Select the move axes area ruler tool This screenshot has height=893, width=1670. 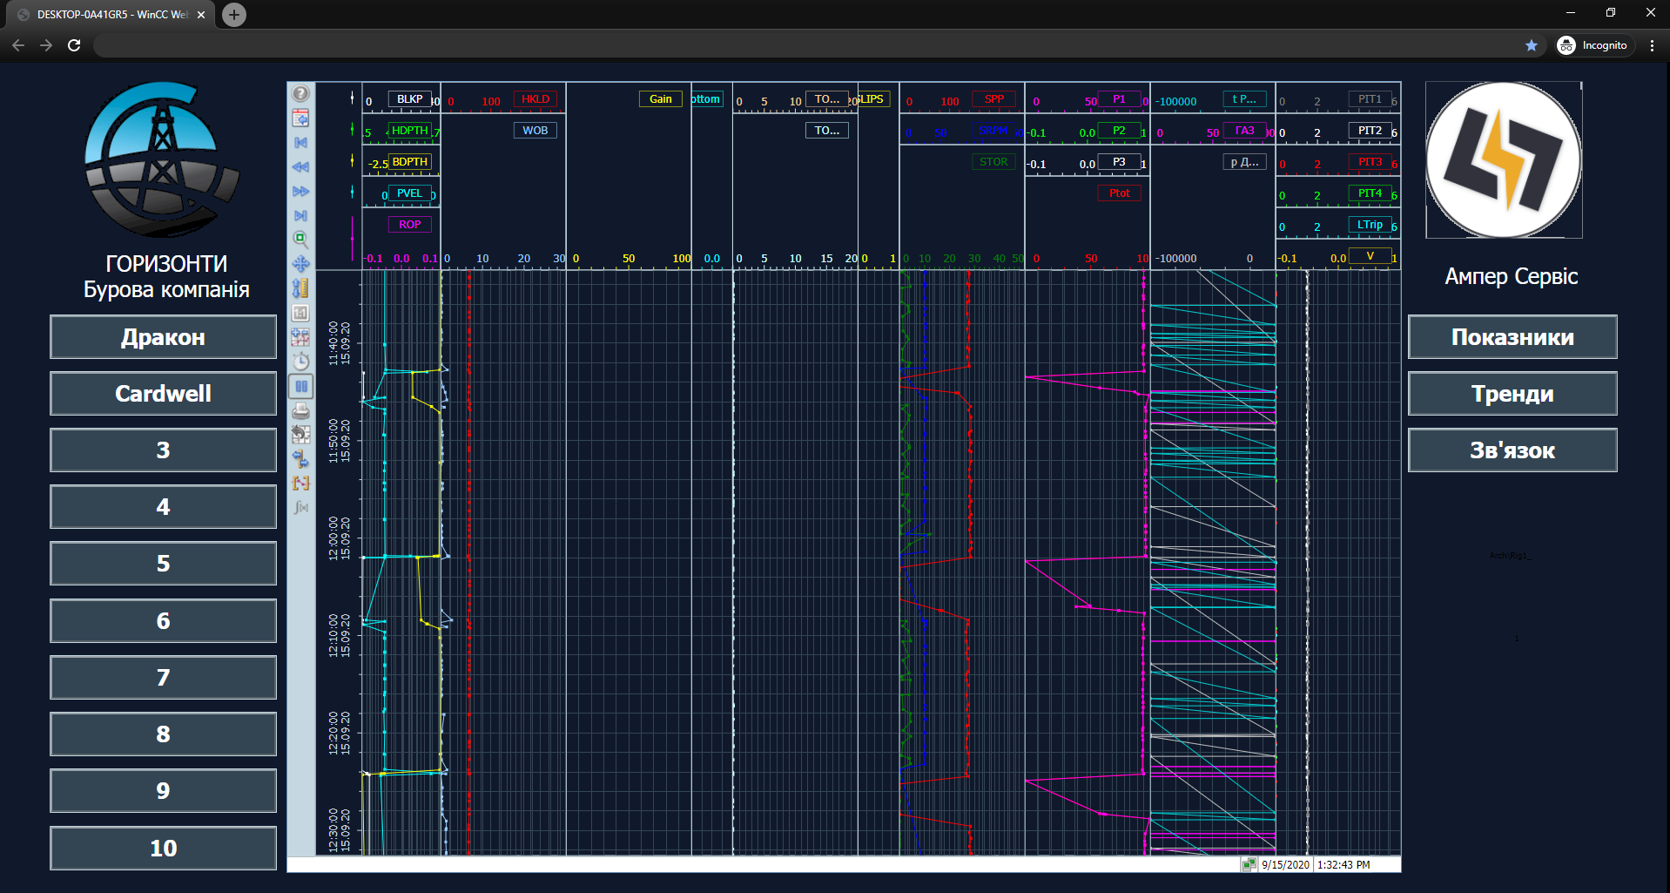[x=300, y=288]
